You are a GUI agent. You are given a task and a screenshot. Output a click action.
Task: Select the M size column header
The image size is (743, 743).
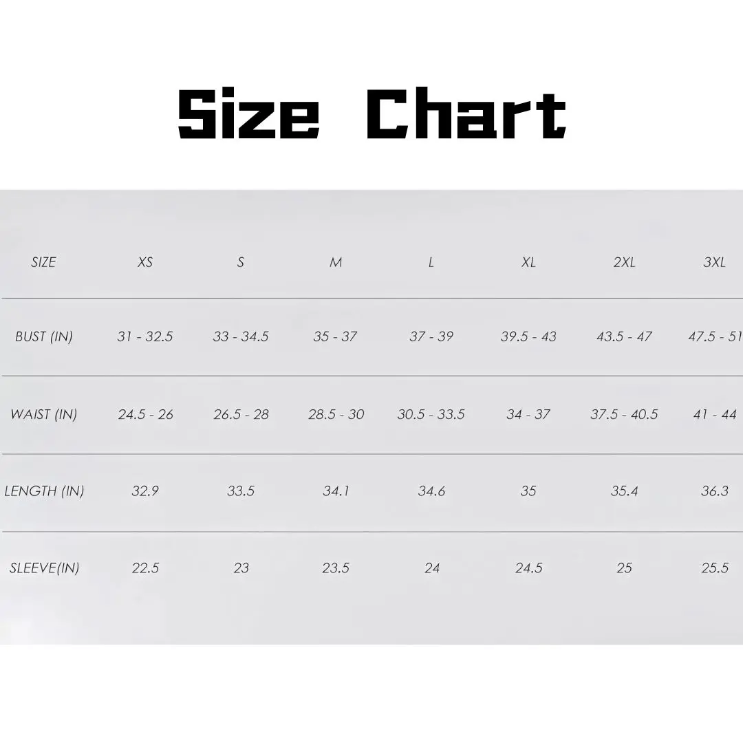(336, 262)
